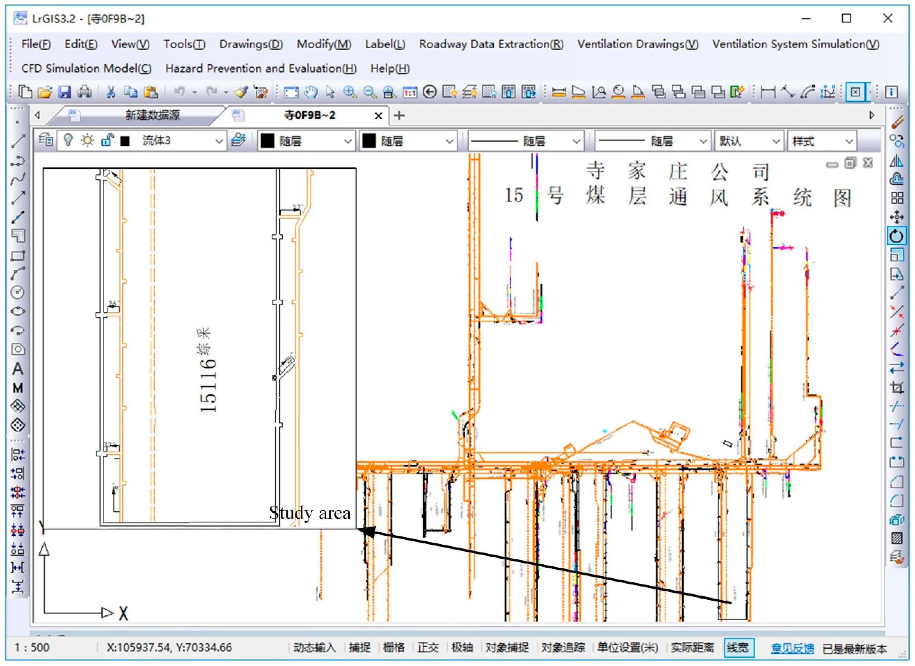Viewport: 915px width, 666px height.
Task: Toggle 正交 orthogonal mode in status bar
Action: (428, 648)
